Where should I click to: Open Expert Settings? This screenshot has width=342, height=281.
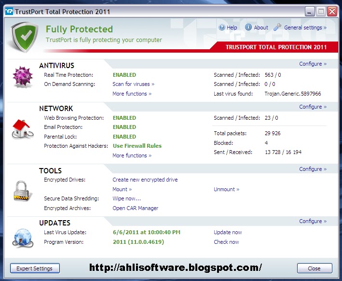coord(35,268)
